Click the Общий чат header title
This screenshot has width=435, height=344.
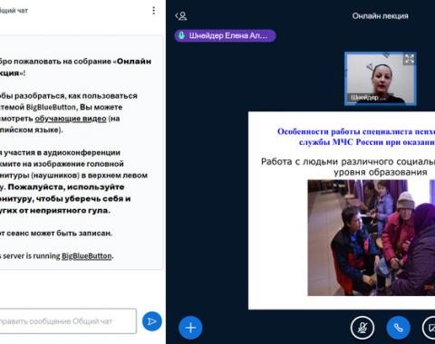(x=14, y=11)
